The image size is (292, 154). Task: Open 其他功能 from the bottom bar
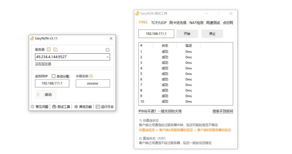83,107
